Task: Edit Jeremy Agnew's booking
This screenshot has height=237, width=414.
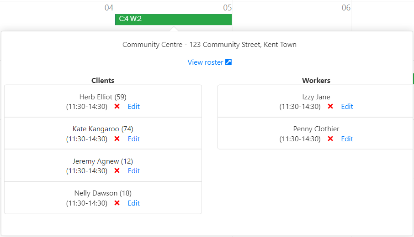Action: pyautogui.click(x=133, y=170)
